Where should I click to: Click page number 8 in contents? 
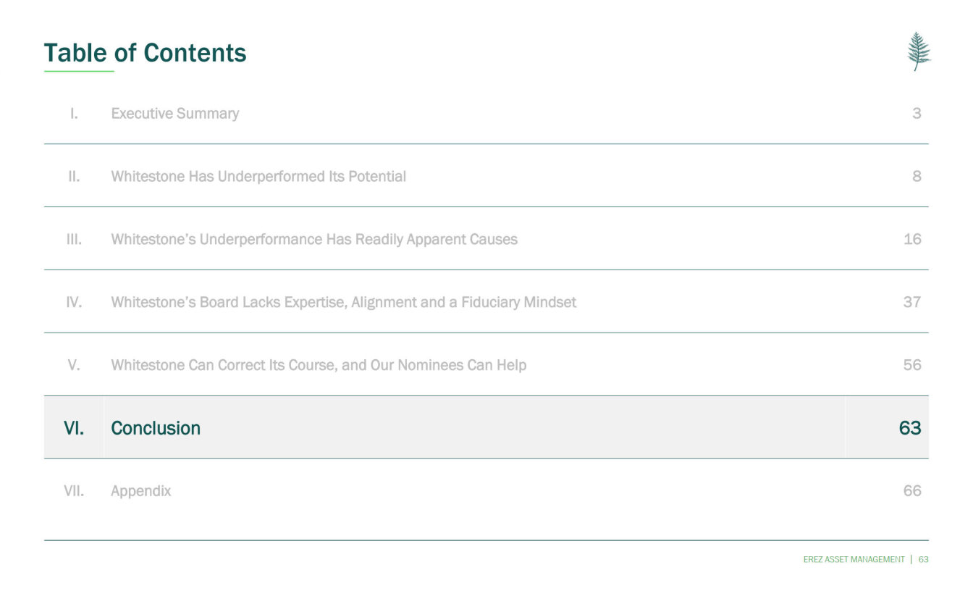coord(917,177)
